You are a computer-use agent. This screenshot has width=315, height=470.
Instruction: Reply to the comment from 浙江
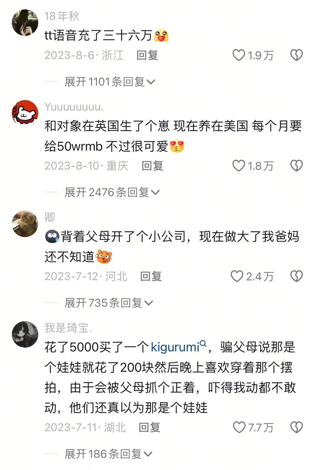tap(147, 55)
